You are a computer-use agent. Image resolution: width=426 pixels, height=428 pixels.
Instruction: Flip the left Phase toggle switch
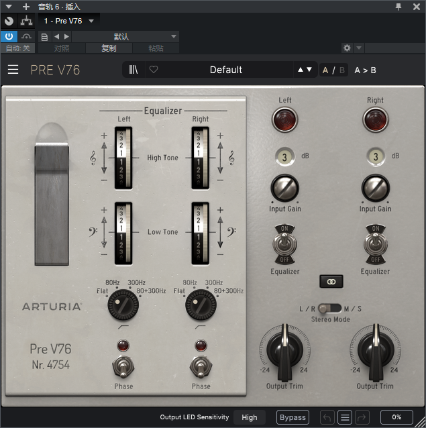point(123,367)
